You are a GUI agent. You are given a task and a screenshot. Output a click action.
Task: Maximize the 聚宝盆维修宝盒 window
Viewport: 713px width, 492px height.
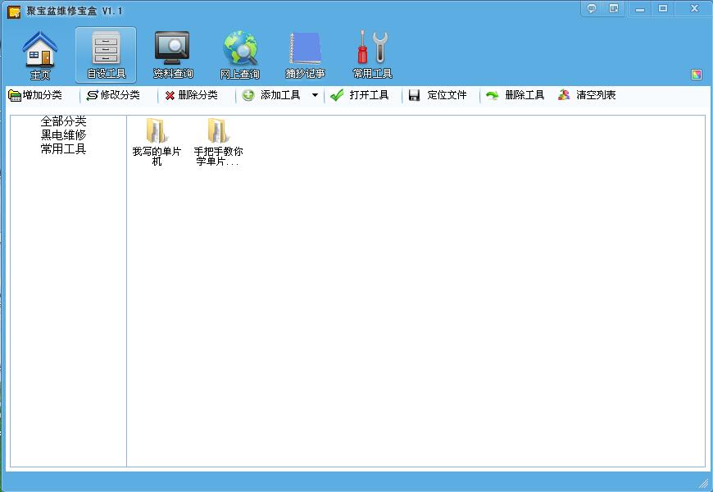(x=663, y=9)
